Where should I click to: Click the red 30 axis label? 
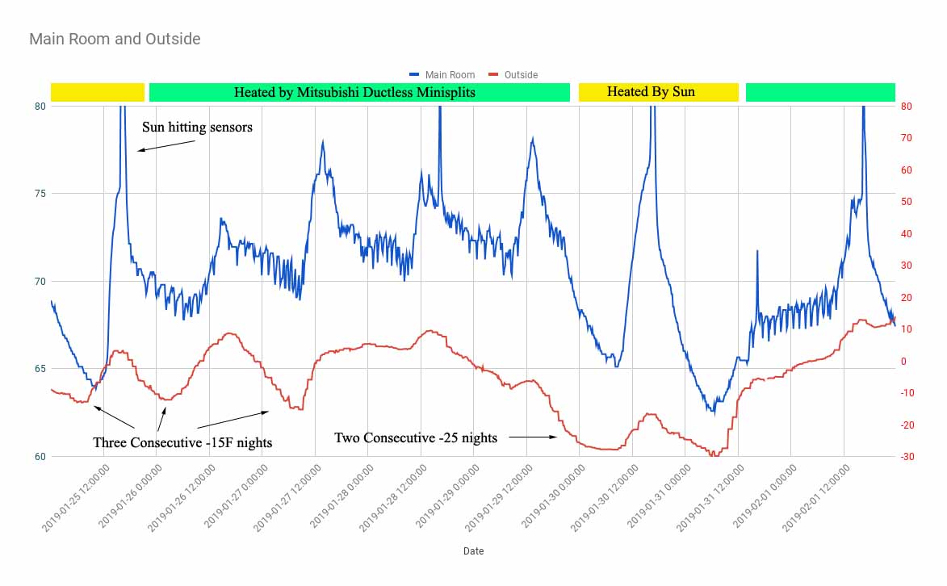[x=907, y=266]
